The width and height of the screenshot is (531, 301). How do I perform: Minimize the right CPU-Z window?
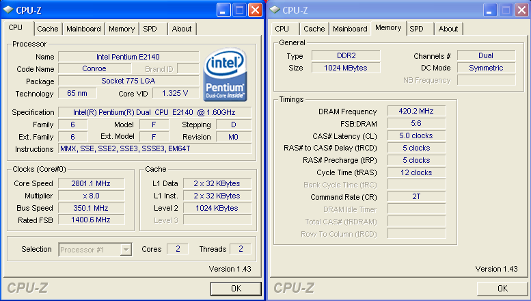pos(490,10)
